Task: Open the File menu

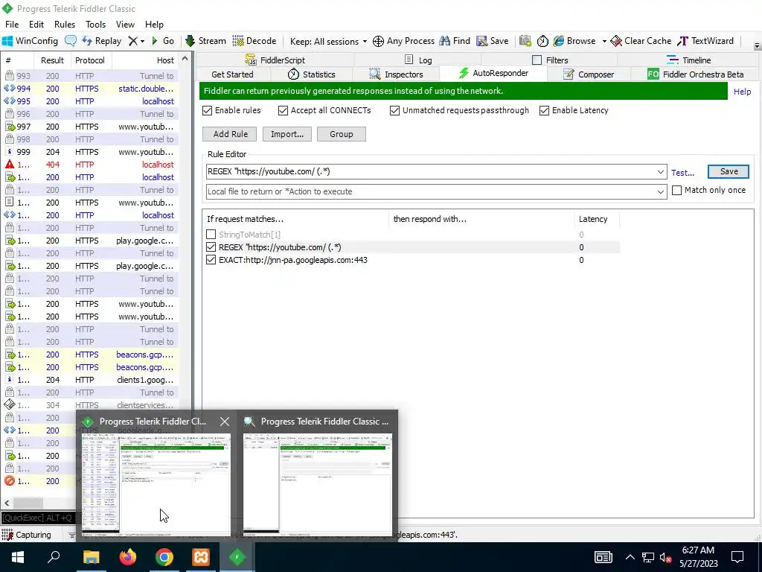Action: [12, 25]
